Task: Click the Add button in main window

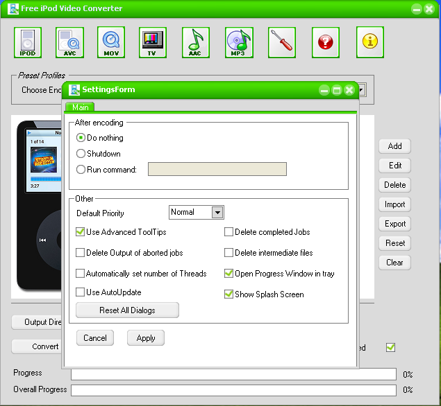Action: tap(395, 146)
